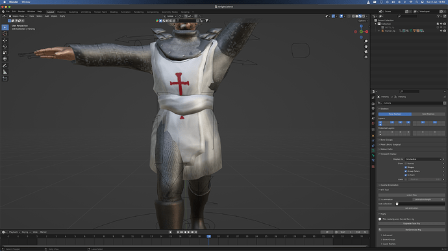Select the Scale tool
Screen dimensions: 448x251
(5, 52)
